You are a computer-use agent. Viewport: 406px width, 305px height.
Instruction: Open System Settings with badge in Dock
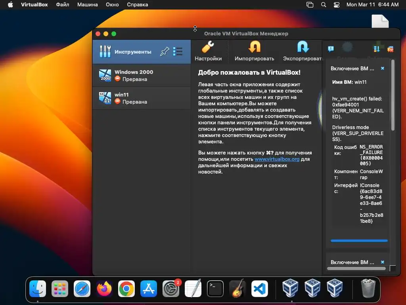click(171, 289)
